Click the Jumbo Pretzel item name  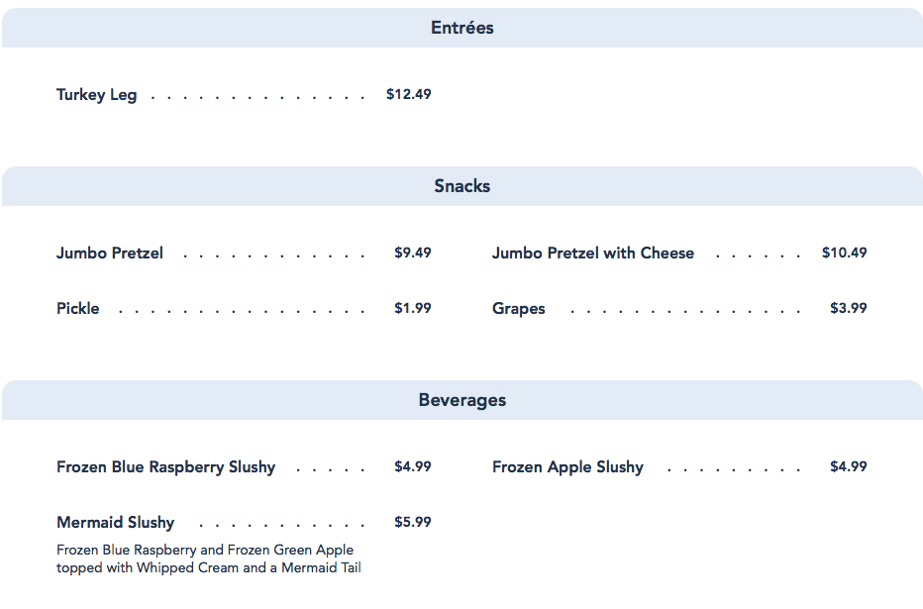[110, 254]
